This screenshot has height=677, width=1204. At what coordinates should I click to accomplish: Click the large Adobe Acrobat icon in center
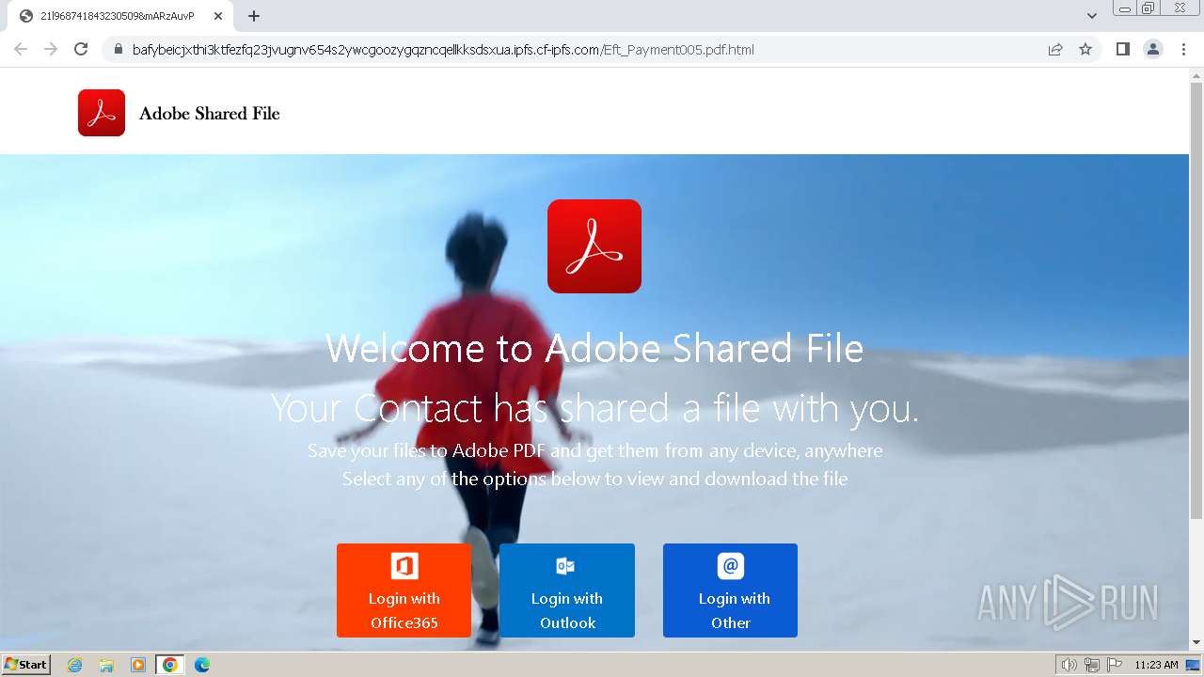594,246
